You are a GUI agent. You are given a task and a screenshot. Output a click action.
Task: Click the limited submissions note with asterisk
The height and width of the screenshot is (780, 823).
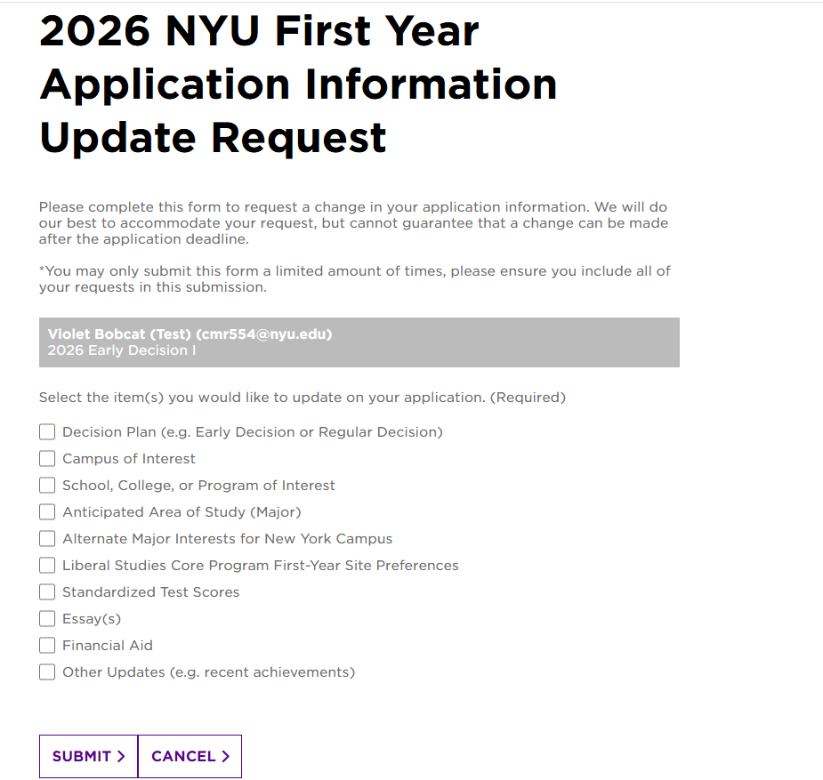(x=354, y=279)
